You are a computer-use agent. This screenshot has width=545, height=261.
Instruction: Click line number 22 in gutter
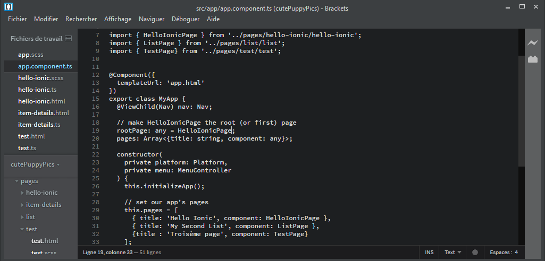[x=96, y=154]
